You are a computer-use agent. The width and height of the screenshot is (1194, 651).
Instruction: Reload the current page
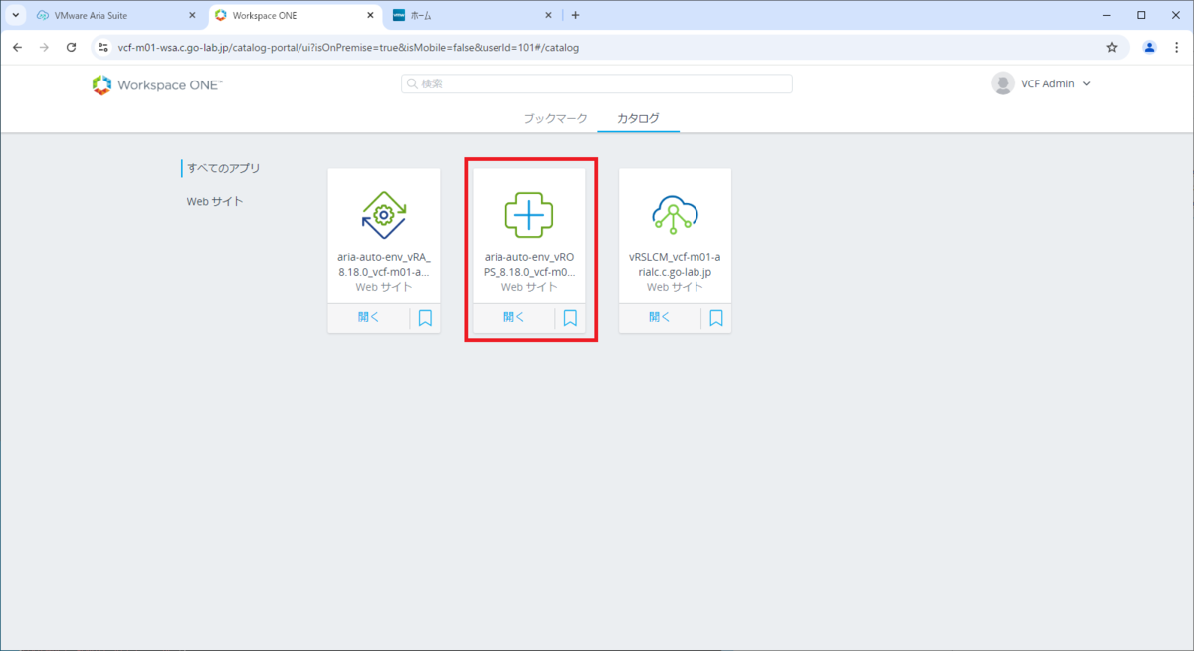[x=71, y=47]
